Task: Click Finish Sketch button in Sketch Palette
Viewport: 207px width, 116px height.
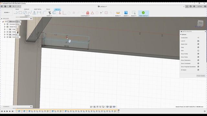Action: tap(201, 76)
